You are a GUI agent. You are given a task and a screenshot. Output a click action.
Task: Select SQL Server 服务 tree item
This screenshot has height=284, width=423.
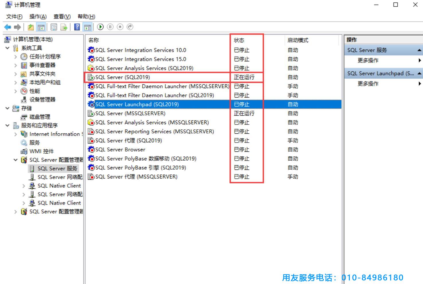click(57, 168)
